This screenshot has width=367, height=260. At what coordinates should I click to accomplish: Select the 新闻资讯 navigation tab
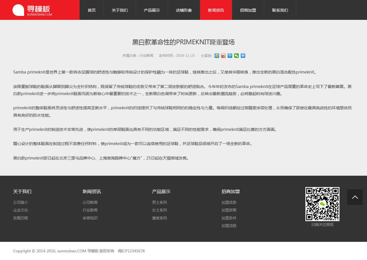pyautogui.click(x=216, y=10)
